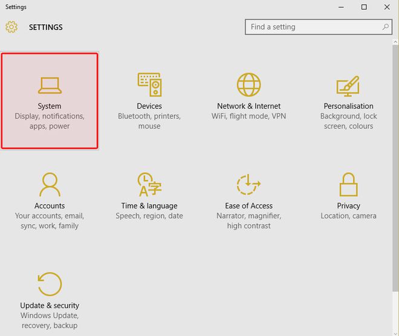Screen dimensions: 399x336
Task: Open Accounts person icon
Action: pyautogui.click(x=50, y=185)
